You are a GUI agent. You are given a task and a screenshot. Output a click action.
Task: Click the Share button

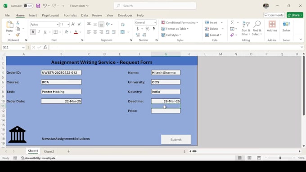295,15
